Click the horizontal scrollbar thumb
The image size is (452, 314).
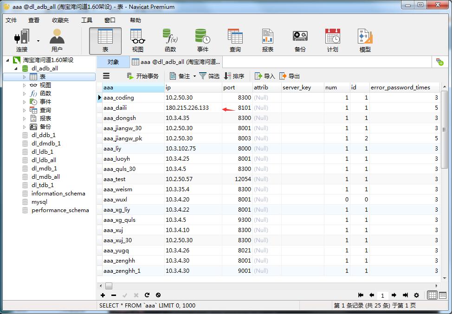pos(109,286)
